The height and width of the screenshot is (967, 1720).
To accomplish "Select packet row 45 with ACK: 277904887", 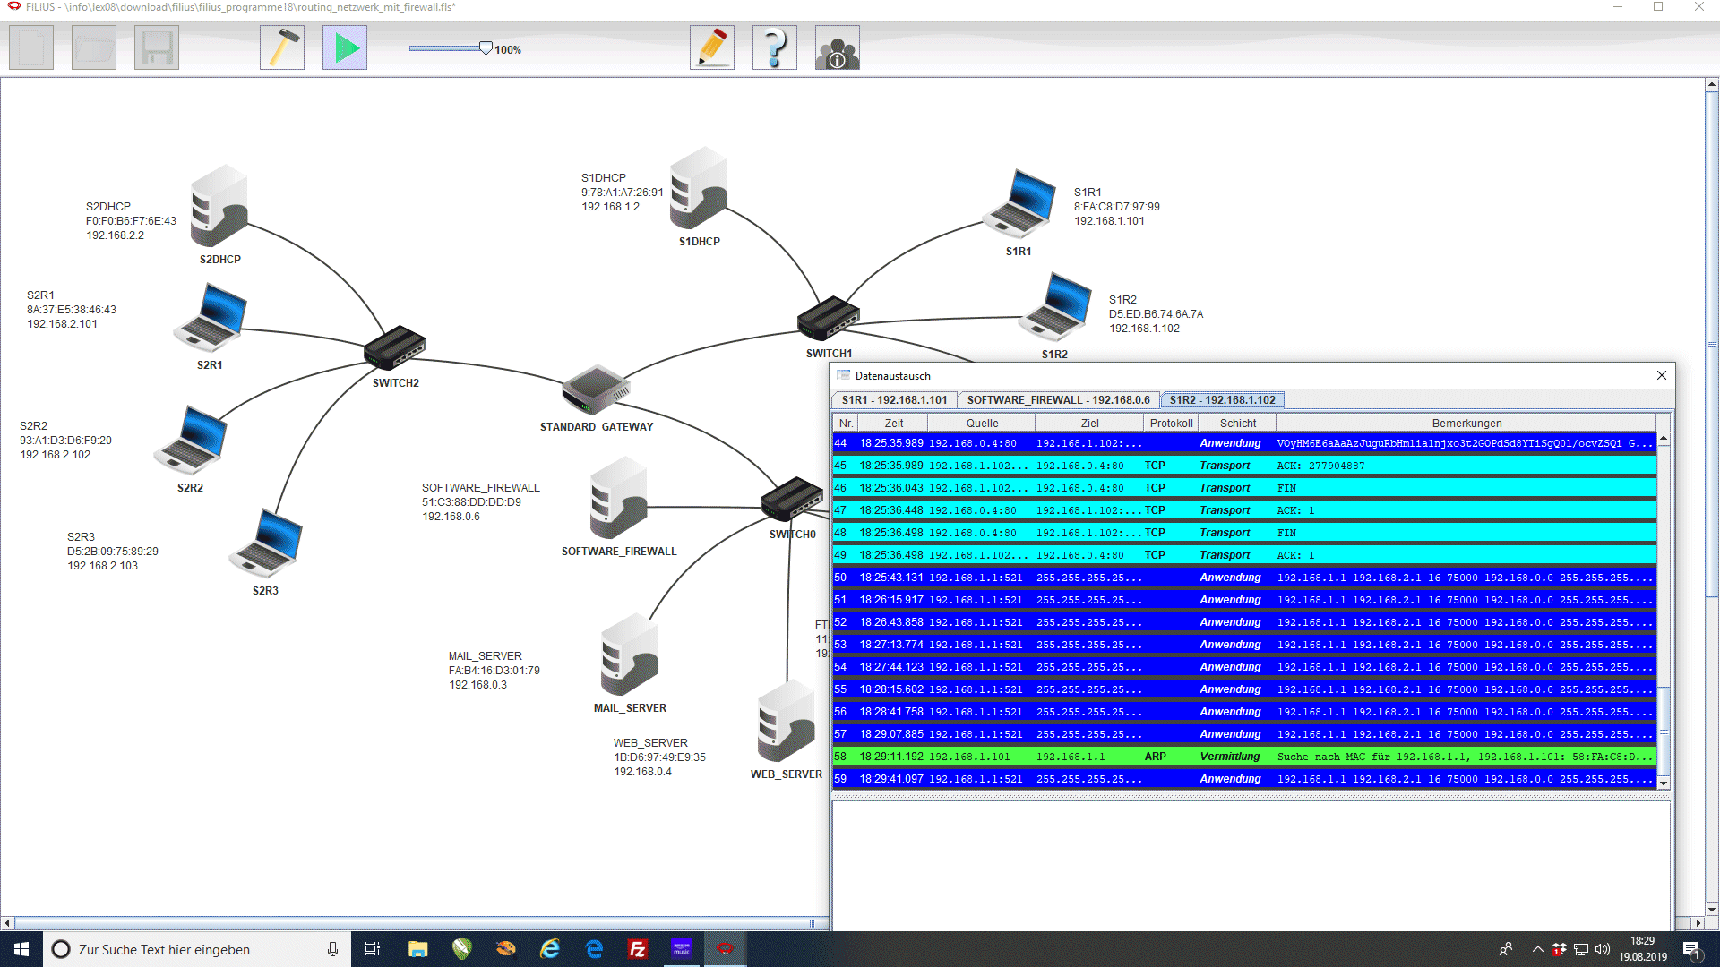I will (1244, 466).
